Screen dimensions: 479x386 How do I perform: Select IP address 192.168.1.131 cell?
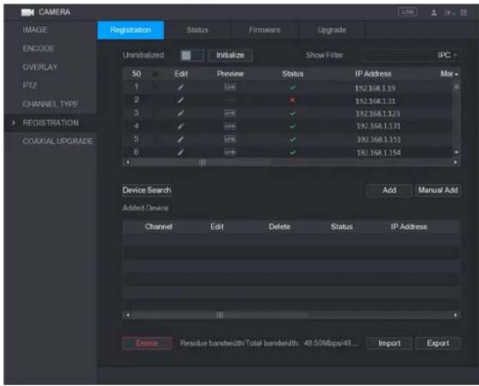(x=378, y=127)
